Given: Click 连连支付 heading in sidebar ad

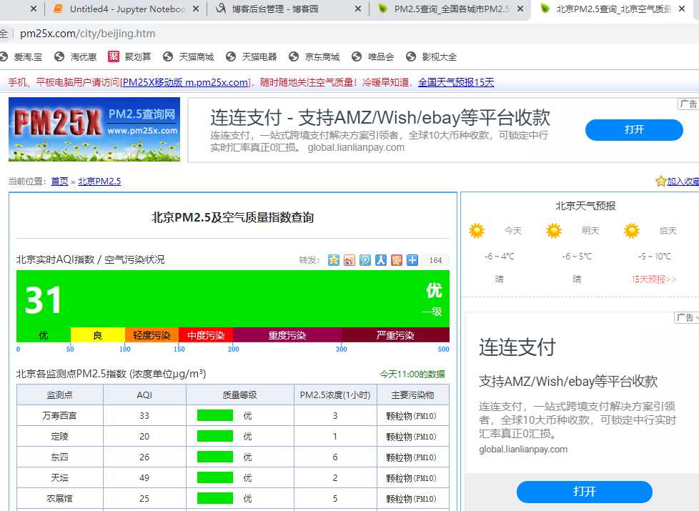Looking at the screenshot, I should point(517,347).
